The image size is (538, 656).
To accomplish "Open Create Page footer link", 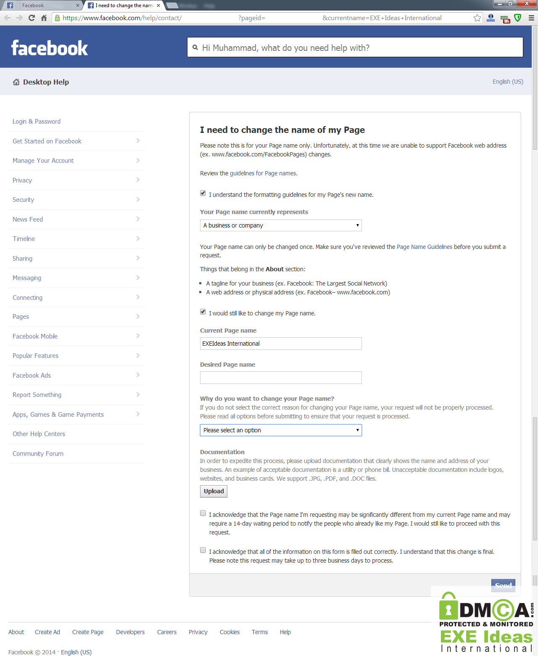I will point(88,632).
